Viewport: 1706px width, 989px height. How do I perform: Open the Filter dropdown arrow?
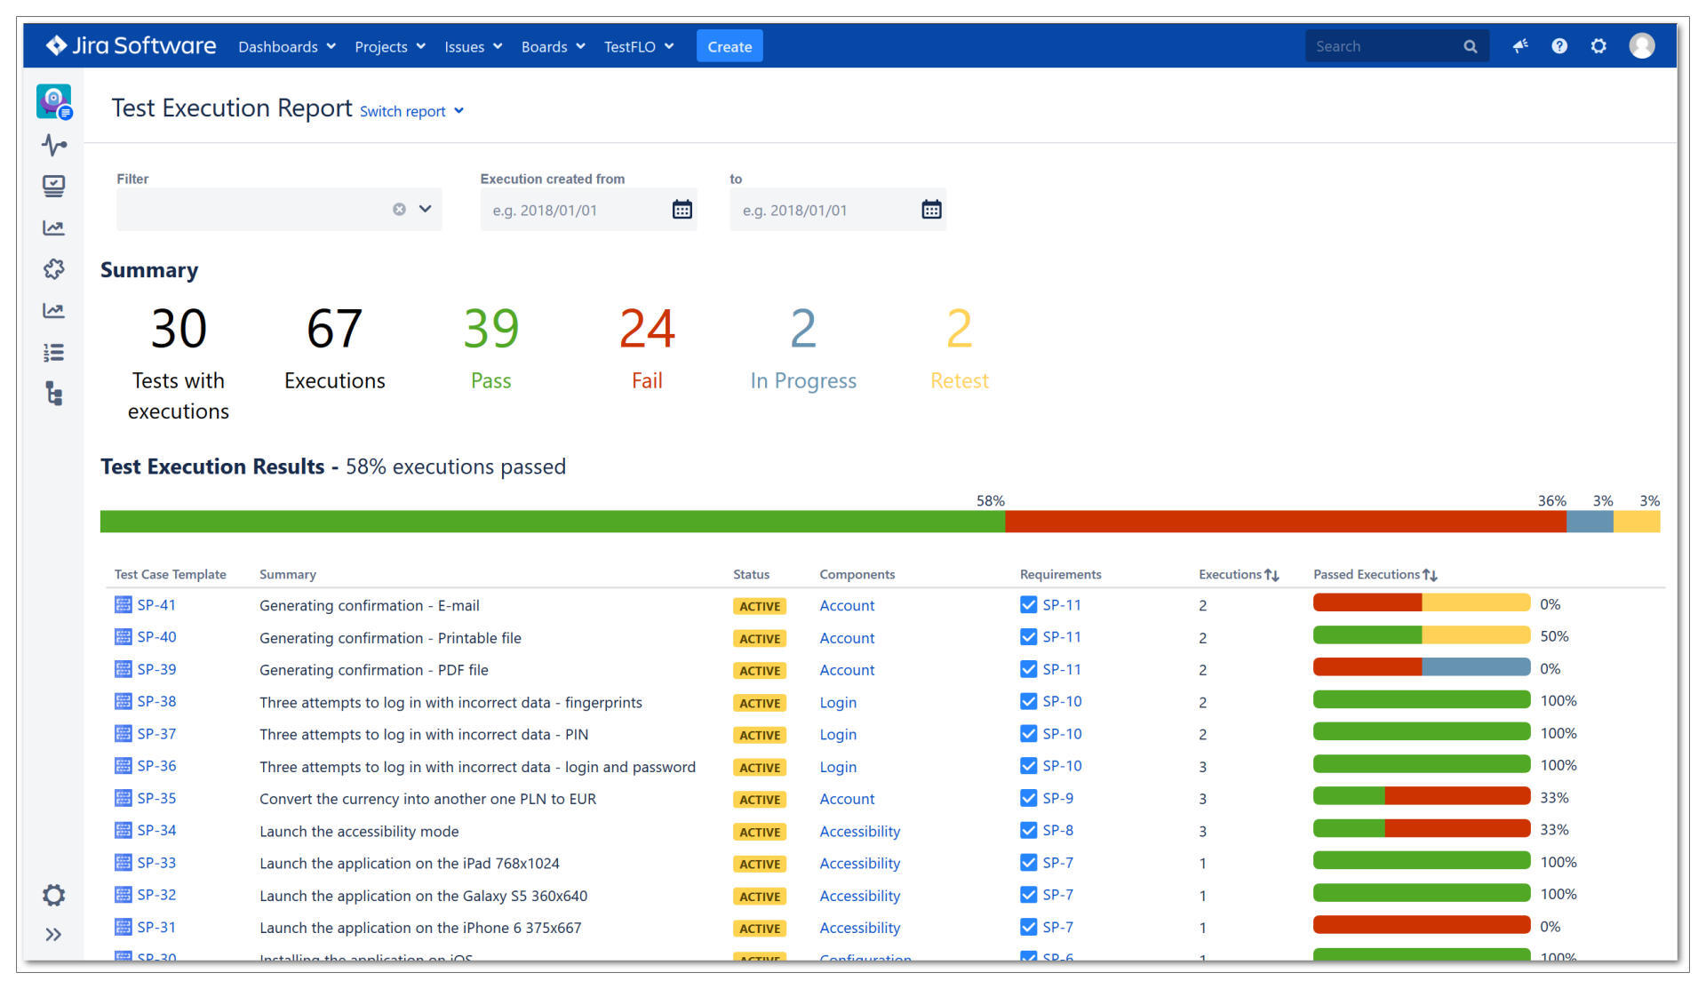click(426, 210)
